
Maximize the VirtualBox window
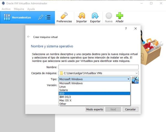point(151,3)
